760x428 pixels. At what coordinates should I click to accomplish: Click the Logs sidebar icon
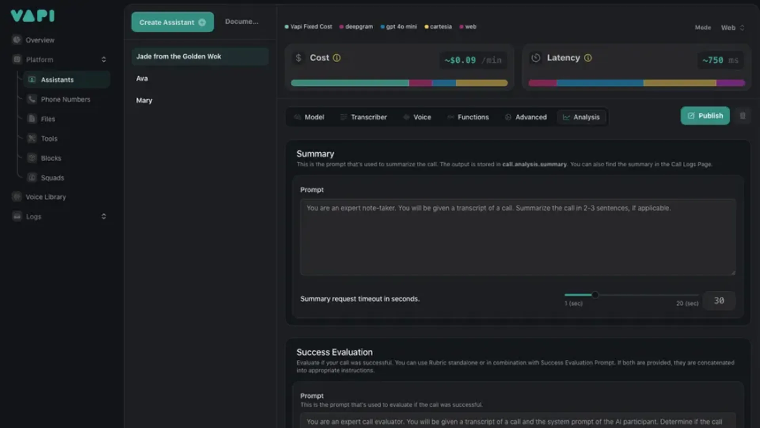[17, 216]
